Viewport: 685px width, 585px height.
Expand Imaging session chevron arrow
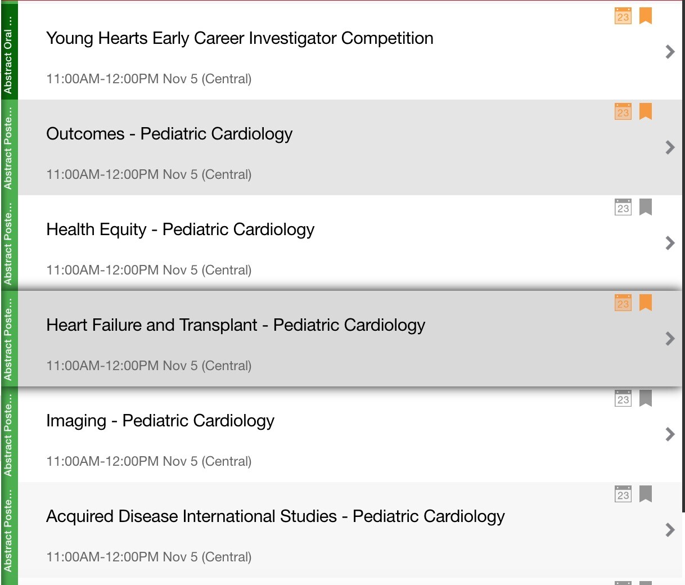[670, 434]
